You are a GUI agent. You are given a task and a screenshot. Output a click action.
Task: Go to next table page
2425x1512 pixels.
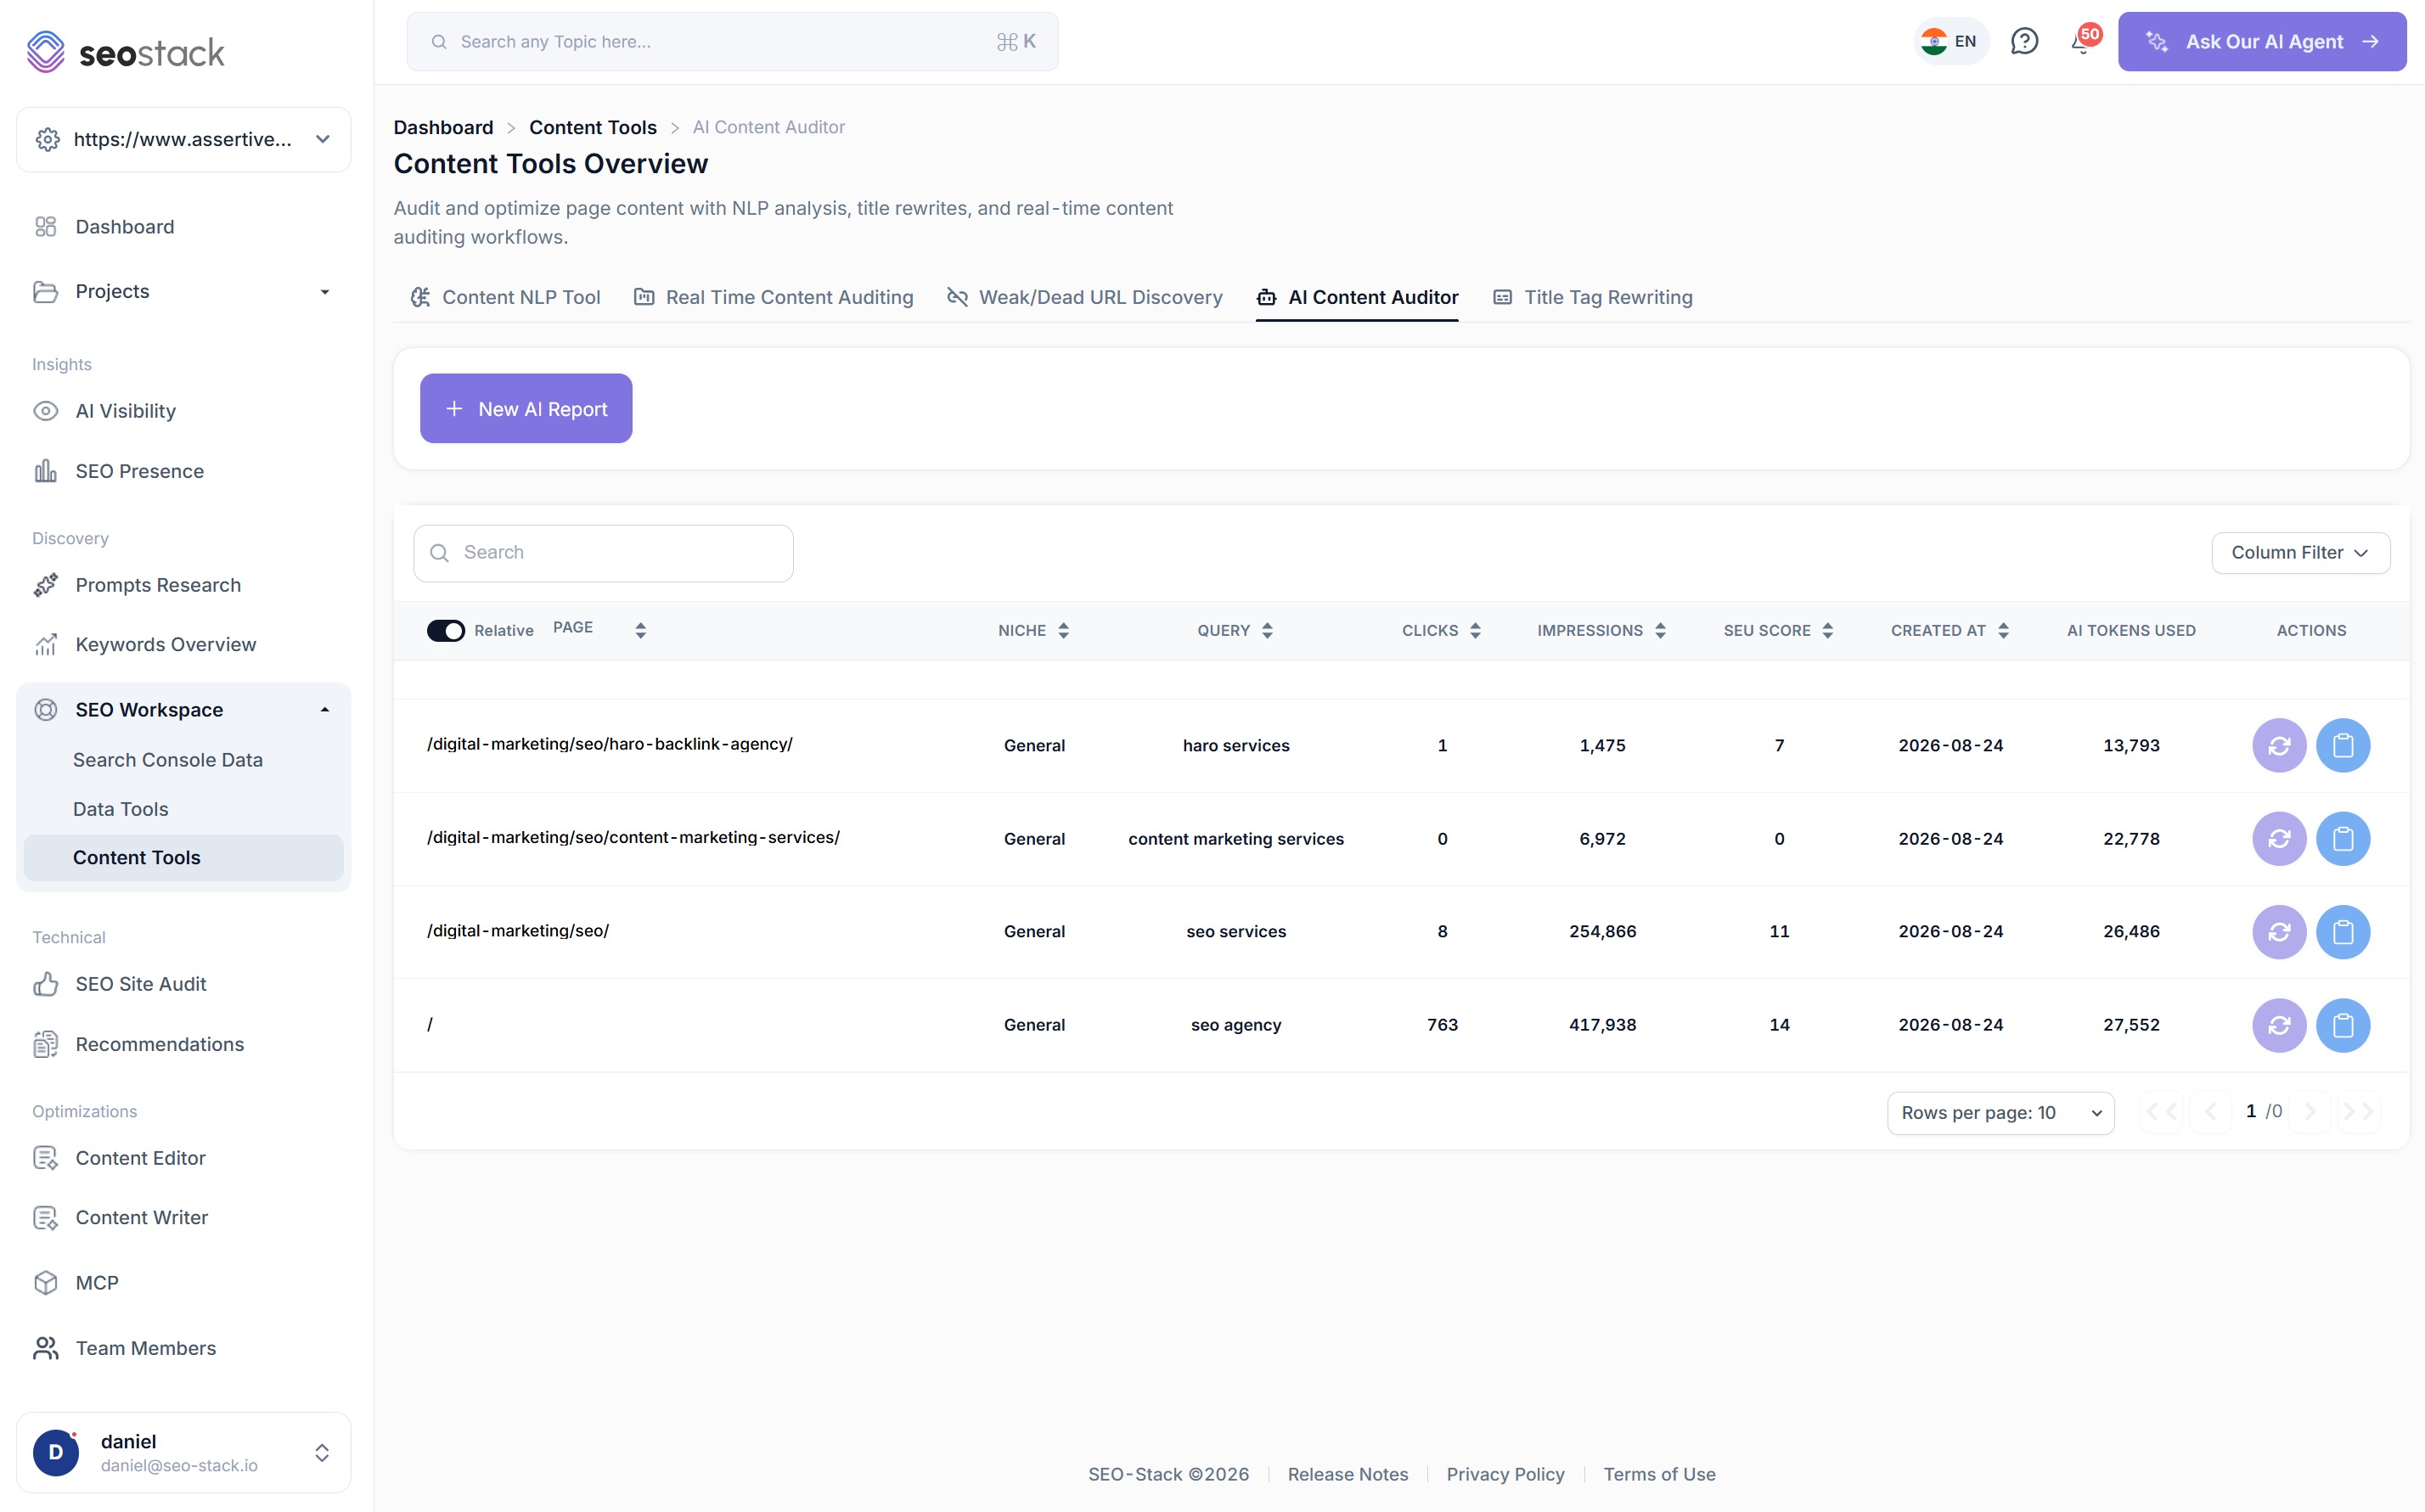click(2309, 1111)
